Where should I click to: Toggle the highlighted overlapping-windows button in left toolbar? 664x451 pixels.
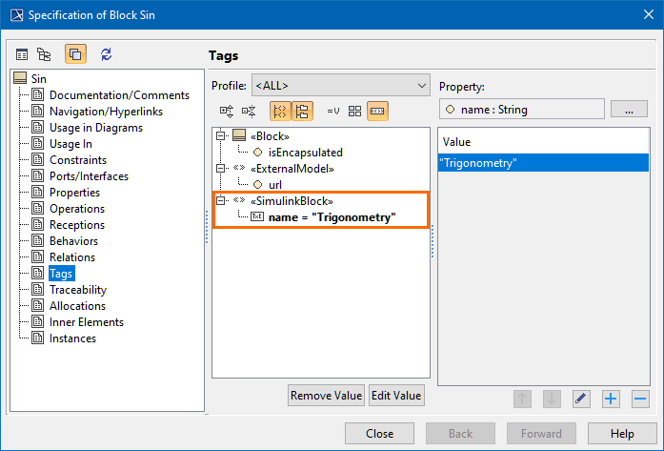[75, 54]
